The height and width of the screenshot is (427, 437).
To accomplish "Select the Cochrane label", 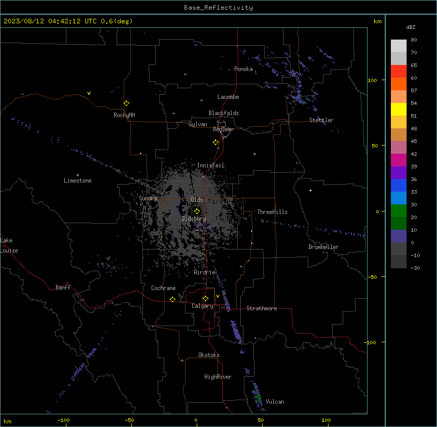I will (163, 288).
